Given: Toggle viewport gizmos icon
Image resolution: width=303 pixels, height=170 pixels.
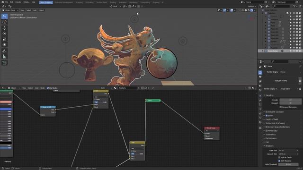Looking at the screenshot, I should (224, 10).
